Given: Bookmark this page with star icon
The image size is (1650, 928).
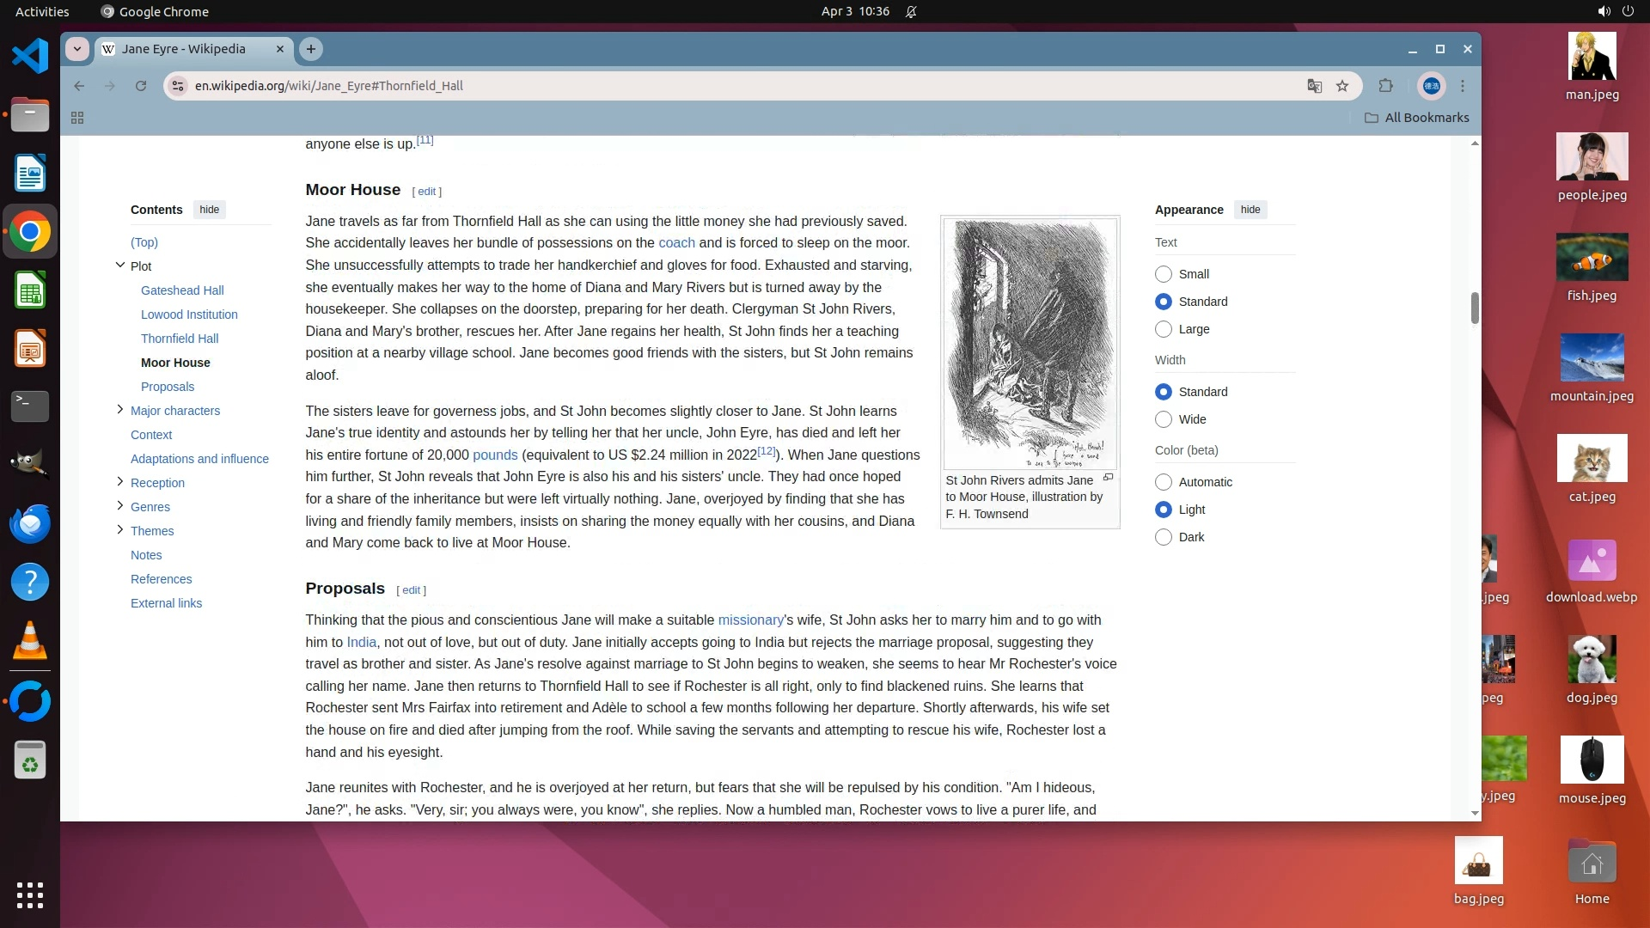Looking at the screenshot, I should coord(1342,86).
